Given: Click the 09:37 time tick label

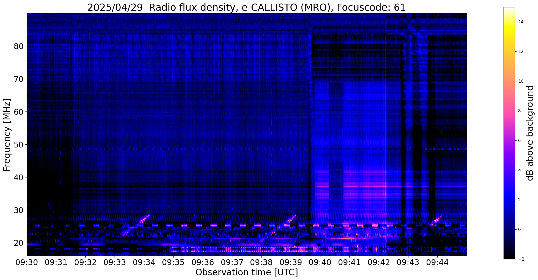Looking at the screenshot, I should pyautogui.click(x=232, y=262).
